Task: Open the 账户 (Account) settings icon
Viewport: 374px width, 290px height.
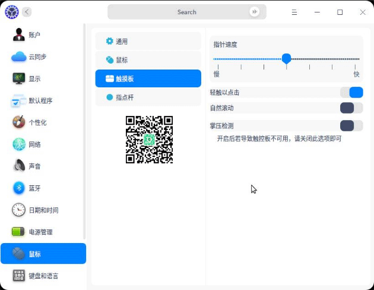Action: point(19,35)
